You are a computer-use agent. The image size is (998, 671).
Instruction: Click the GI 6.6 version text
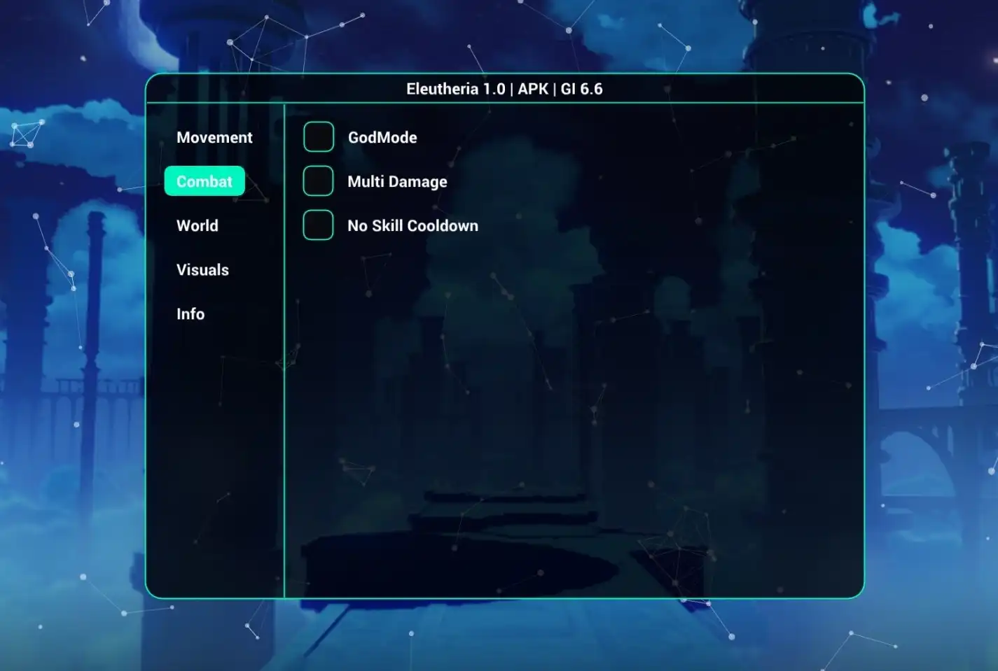pyautogui.click(x=581, y=89)
